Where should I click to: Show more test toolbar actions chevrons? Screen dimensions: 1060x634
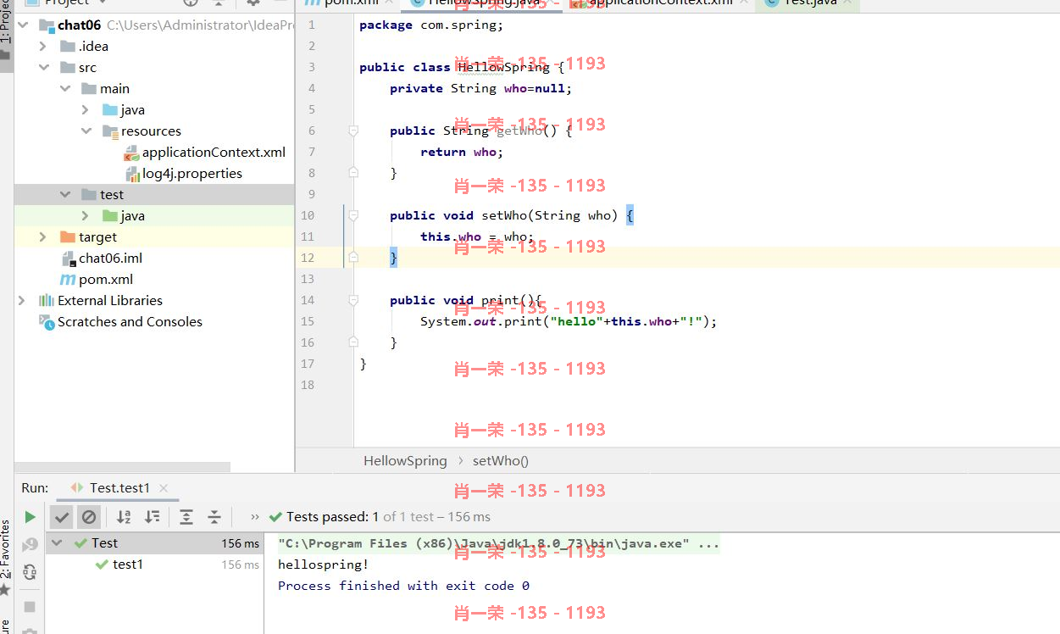tap(255, 517)
